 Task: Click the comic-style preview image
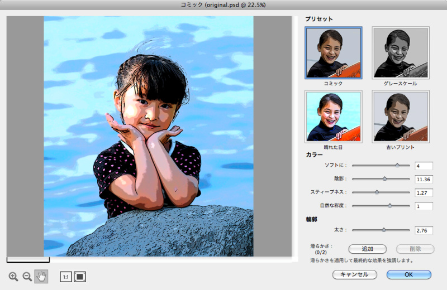[149, 136]
